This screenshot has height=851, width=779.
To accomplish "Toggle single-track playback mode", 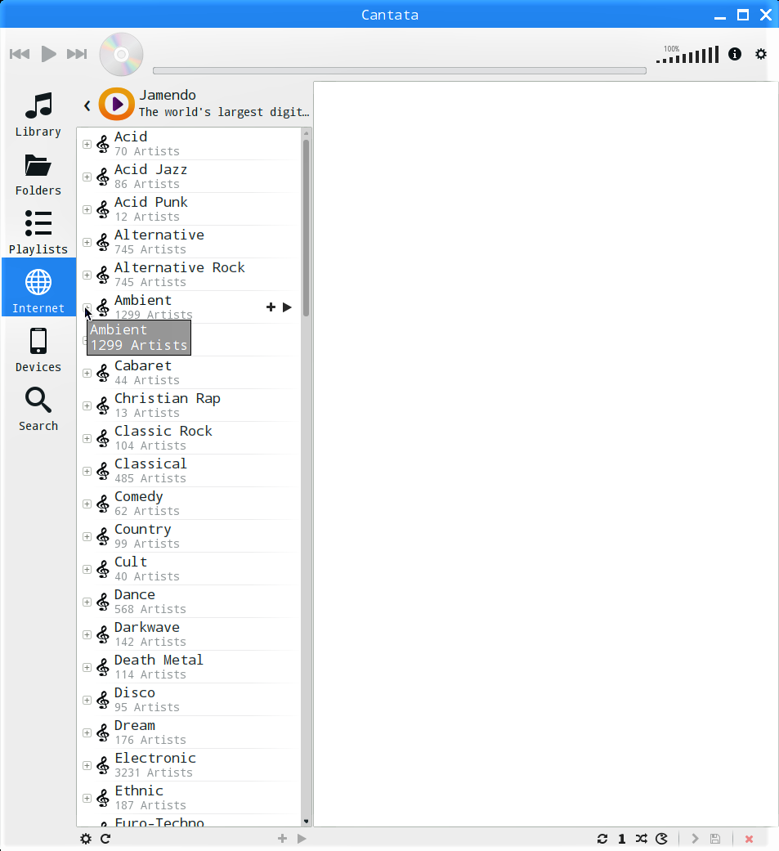I will click(622, 839).
